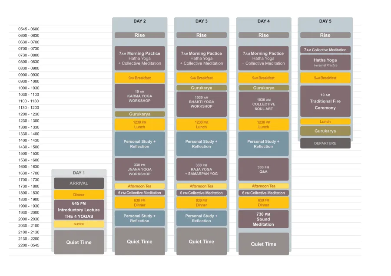
Task: Click the Day 3 Rise block
Action: click(202, 35)
